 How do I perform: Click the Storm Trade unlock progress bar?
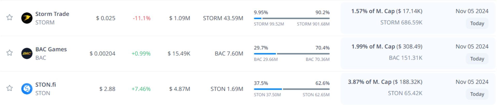pos(291,18)
